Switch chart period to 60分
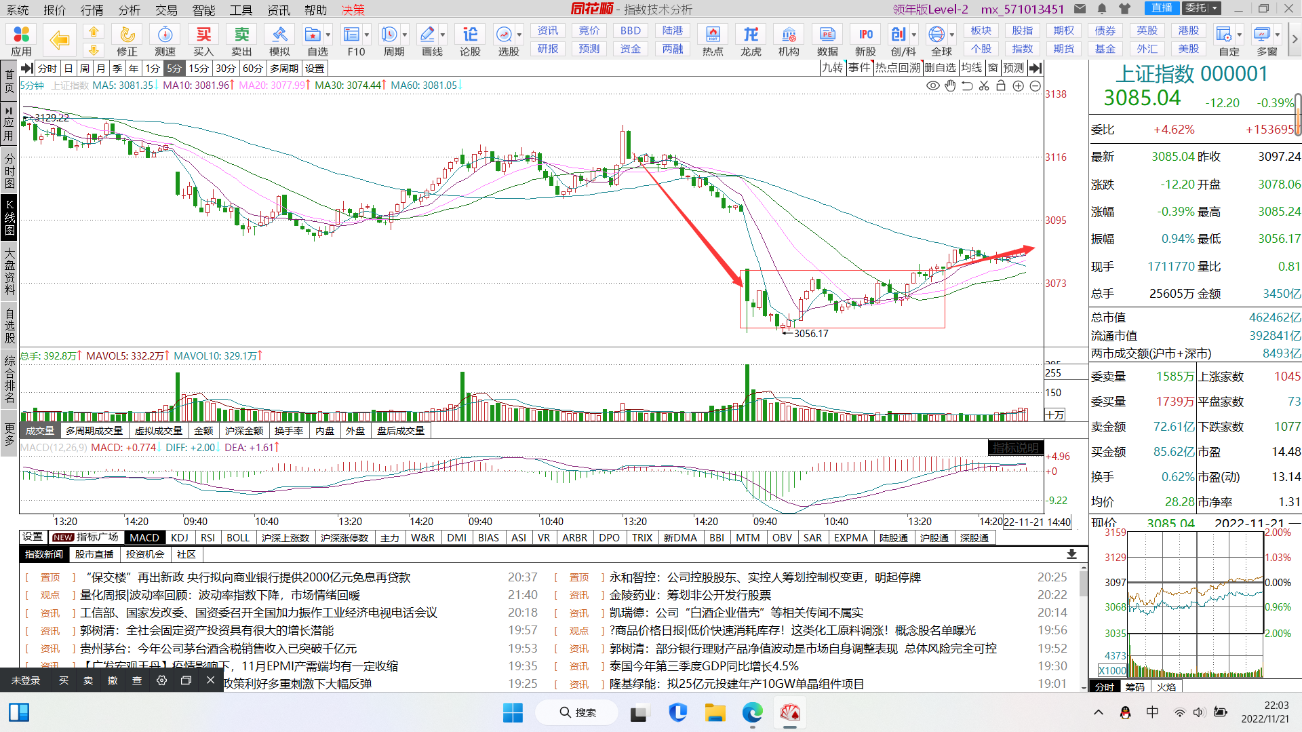Image resolution: width=1302 pixels, height=732 pixels. pos(252,69)
